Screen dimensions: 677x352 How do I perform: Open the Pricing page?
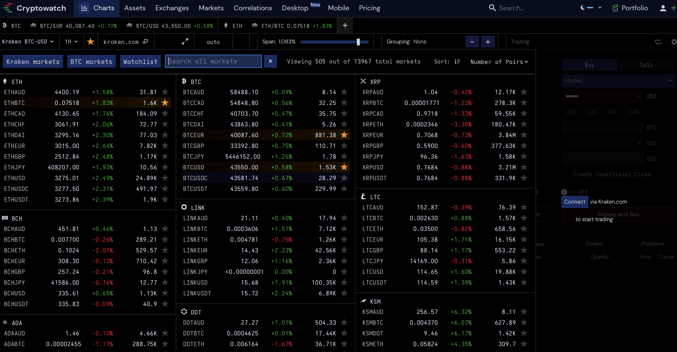tap(370, 8)
